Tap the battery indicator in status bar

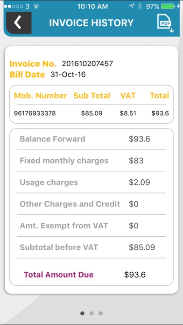point(168,7)
